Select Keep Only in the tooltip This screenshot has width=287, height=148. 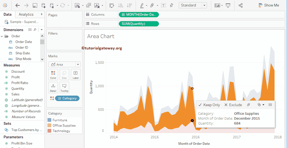[209, 105]
